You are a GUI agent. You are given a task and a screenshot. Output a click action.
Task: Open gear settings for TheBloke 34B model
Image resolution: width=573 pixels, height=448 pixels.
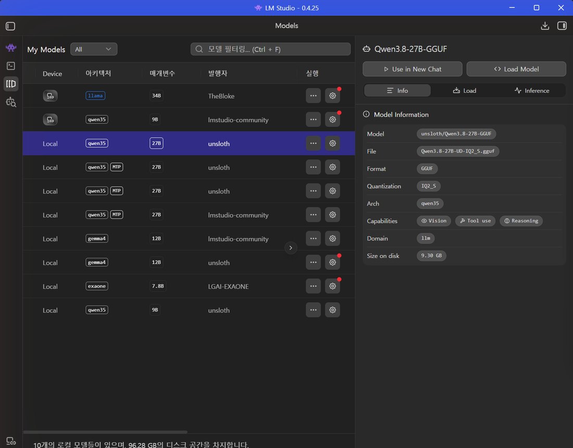(x=332, y=96)
